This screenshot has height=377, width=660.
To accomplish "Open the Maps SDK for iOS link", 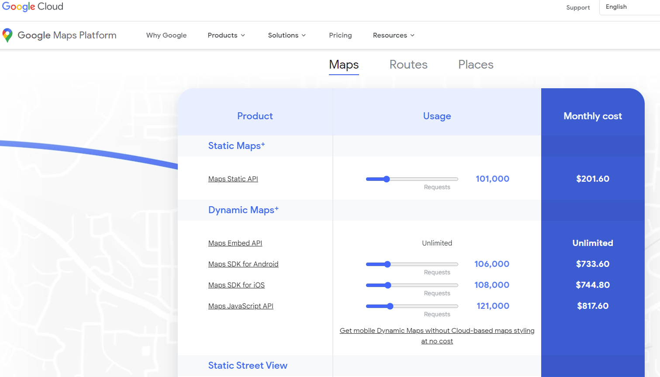I will click(236, 285).
